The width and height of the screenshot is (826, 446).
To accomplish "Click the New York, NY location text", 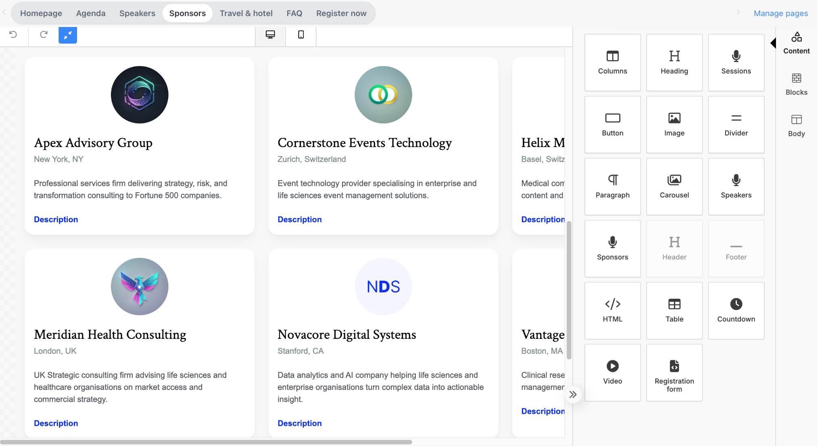I will (58, 159).
